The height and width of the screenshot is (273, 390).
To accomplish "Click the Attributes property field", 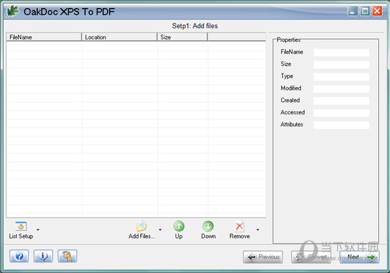I will (x=341, y=125).
